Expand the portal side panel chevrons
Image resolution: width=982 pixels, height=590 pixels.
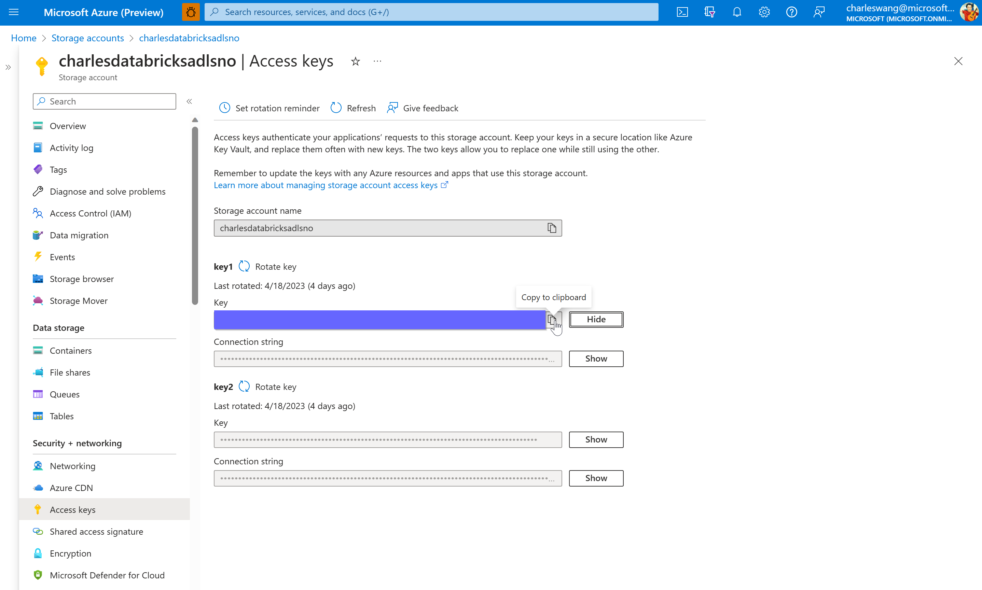8,67
